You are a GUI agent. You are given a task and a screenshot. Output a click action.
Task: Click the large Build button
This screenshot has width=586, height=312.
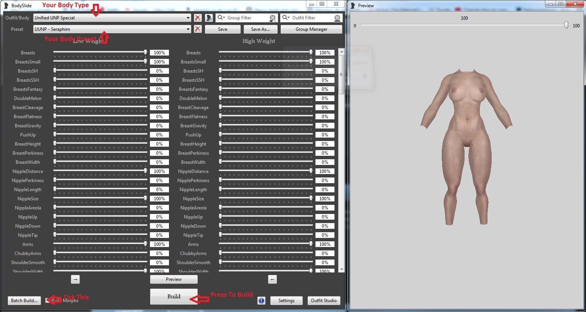pyautogui.click(x=174, y=296)
